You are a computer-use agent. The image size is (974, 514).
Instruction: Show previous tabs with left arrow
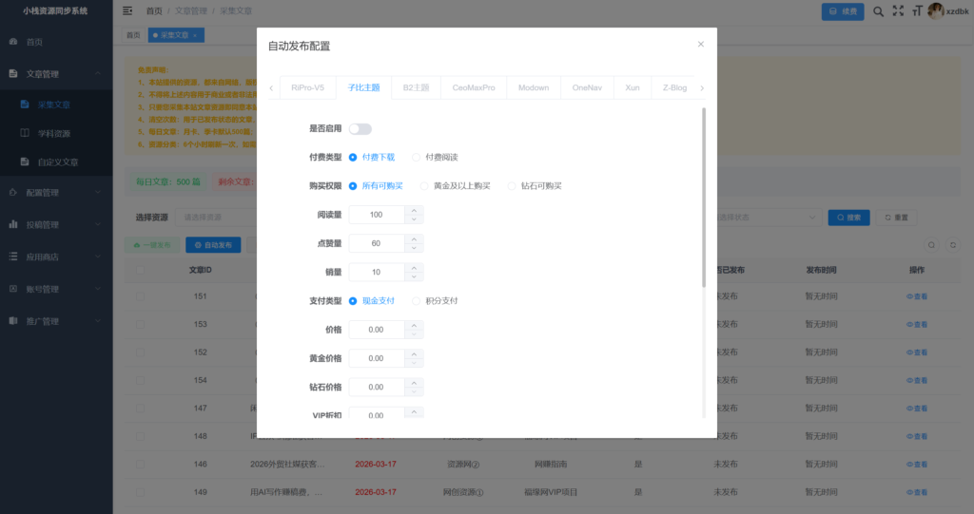[x=271, y=88]
